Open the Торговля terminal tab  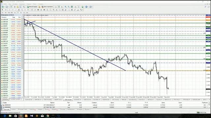click(6, 109)
